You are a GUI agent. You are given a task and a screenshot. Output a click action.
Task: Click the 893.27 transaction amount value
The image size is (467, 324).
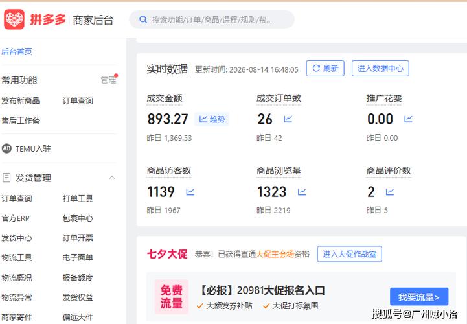click(x=168, y=119)
